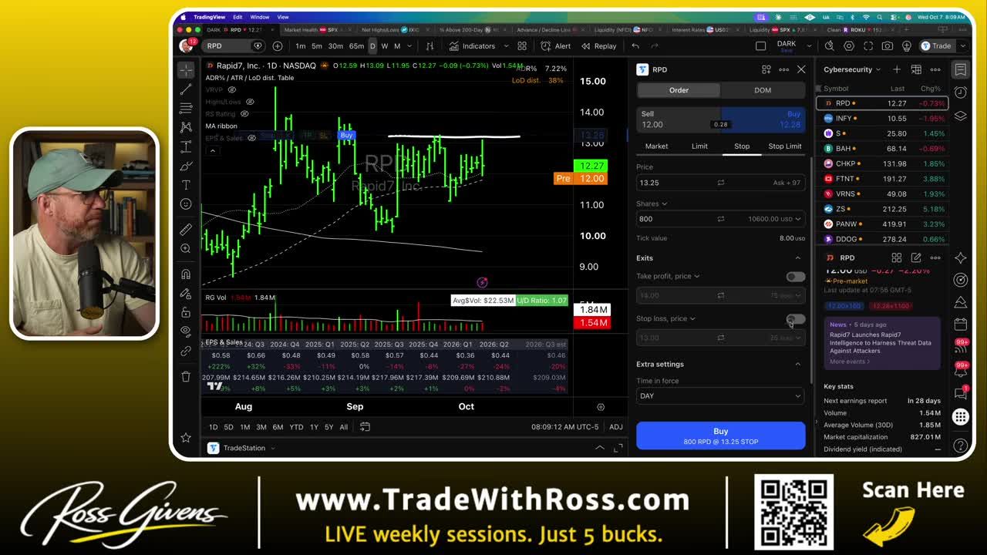Open the pattern drawing tools
Viewport: 987px width, 555px height.
pos(186,127)
